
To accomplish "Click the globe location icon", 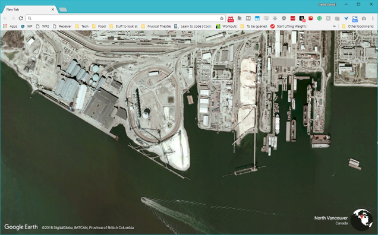I will tap(361, 220).
